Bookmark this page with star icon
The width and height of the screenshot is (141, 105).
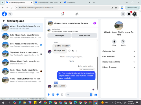click(116, 8)
